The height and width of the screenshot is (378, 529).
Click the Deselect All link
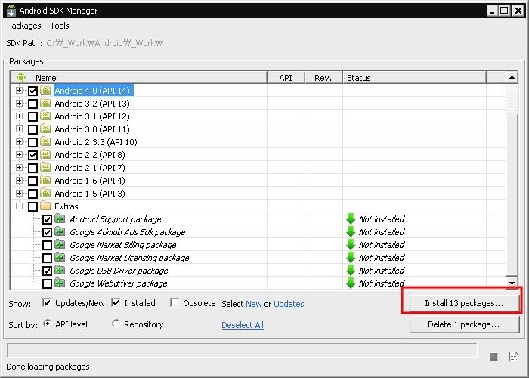[243, 324]
